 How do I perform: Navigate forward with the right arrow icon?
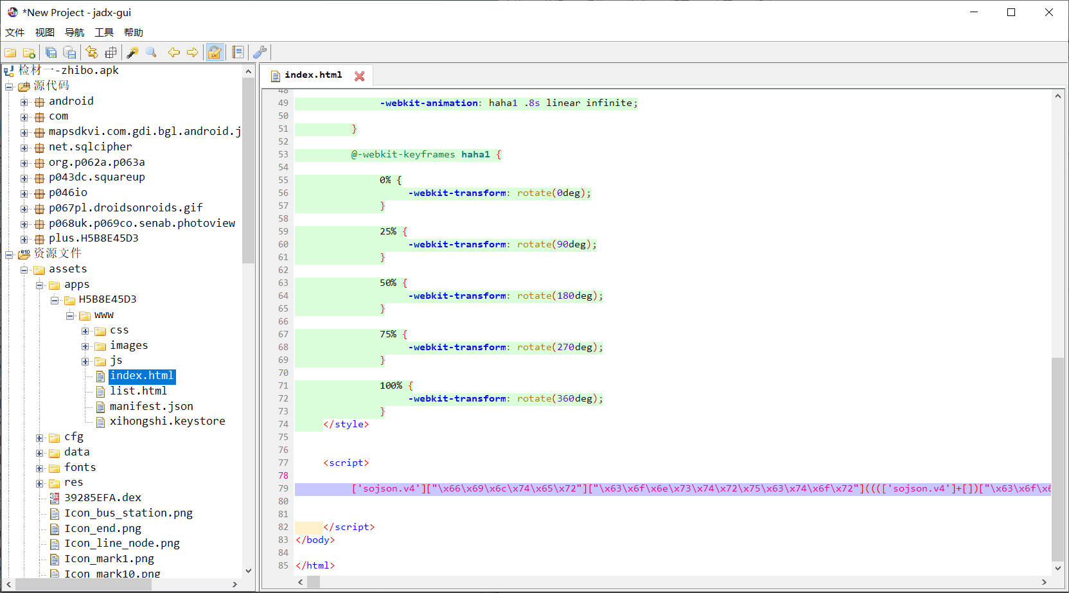192,53
